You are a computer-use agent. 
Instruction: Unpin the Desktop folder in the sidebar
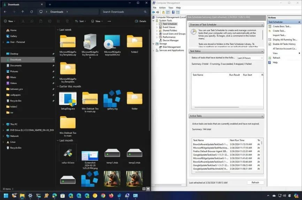tap(53, 54)
